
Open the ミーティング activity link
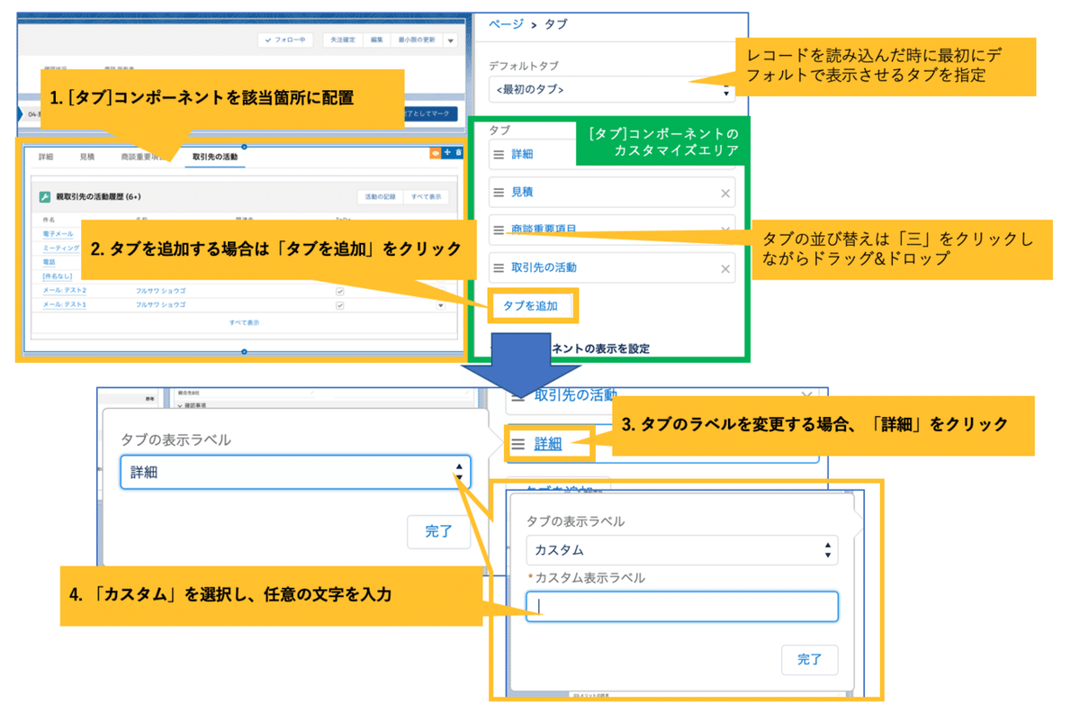tap(61, 248)
